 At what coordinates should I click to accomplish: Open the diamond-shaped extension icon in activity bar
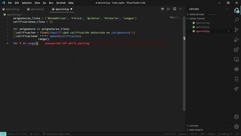[236, 69]
